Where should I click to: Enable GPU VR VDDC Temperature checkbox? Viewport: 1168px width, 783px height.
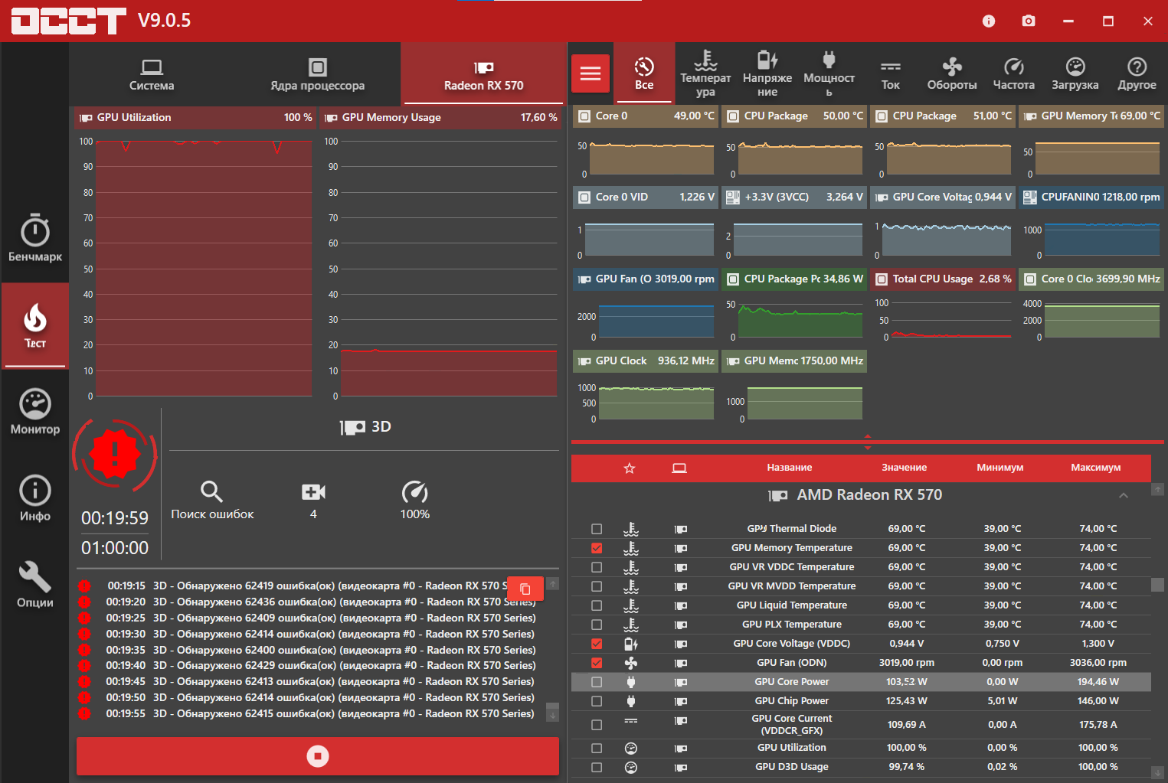coord(597,567)
